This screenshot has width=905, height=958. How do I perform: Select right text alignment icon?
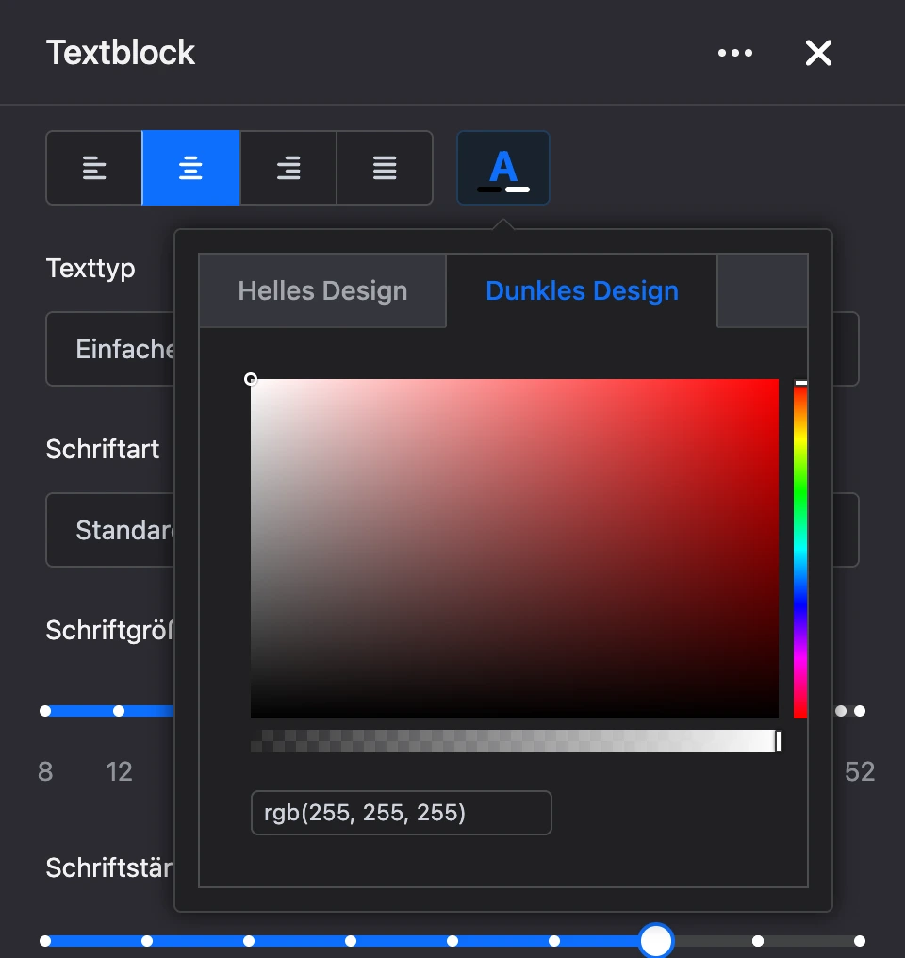[x=288, y=168]
